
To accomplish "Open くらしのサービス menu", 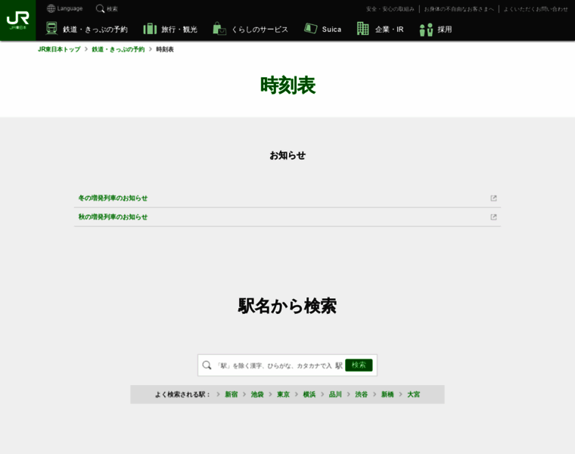I will point(260,30).
